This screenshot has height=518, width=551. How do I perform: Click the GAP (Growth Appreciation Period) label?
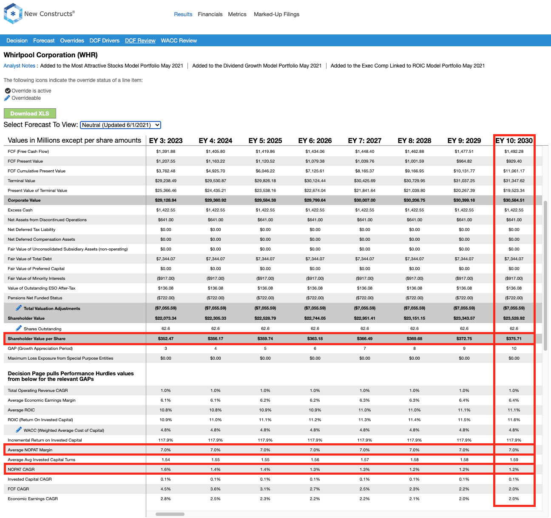tap(40, 349)
